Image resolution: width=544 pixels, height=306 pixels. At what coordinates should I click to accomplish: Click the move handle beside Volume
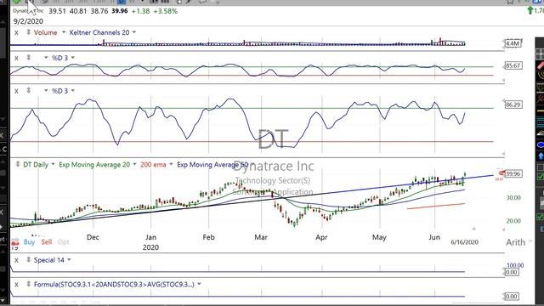[28, 32]
